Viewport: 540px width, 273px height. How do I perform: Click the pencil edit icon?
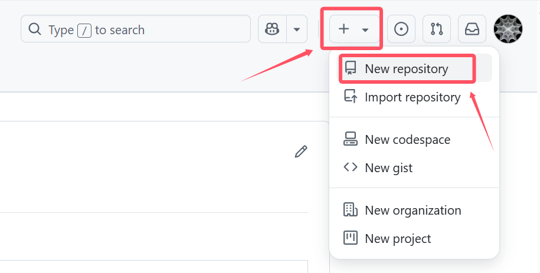coord(301,152)
